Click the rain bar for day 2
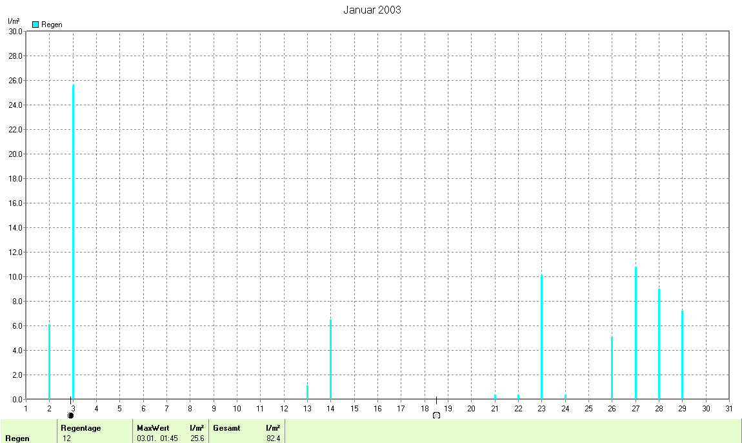The height and width of the screenshot is (443, 742). 49,362
